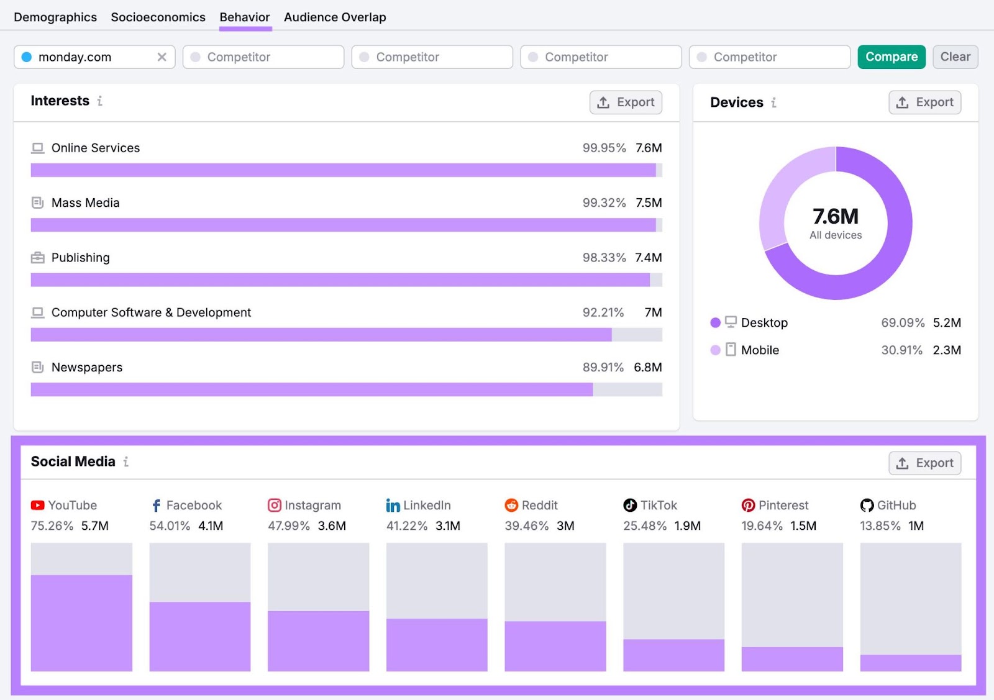Screen dimensions: 994x700
Task: Click the Clear button at top right
Action: pyautogui.click(x=955, y=57)
